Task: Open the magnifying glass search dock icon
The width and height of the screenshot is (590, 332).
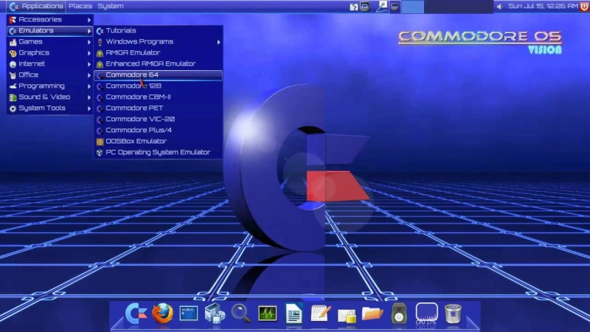Action: click(x=241, y=313)
